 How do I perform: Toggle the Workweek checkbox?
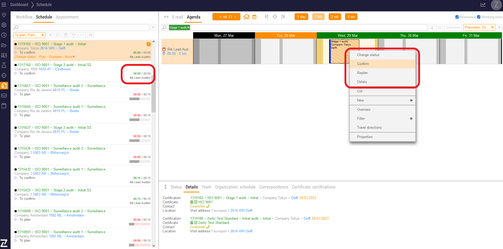point(457,17)
